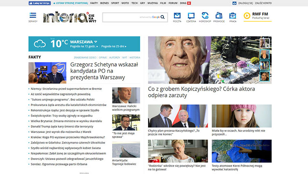This screenshot has height=174, width=308.
Task: Click the search magnifier icon
Action: (x=163, y=17)
